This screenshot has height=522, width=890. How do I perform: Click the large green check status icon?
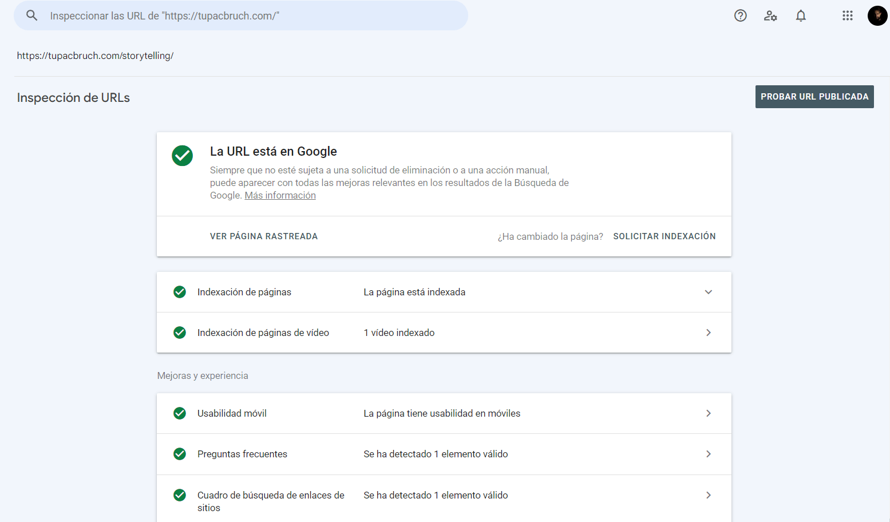tap(182, 155)
